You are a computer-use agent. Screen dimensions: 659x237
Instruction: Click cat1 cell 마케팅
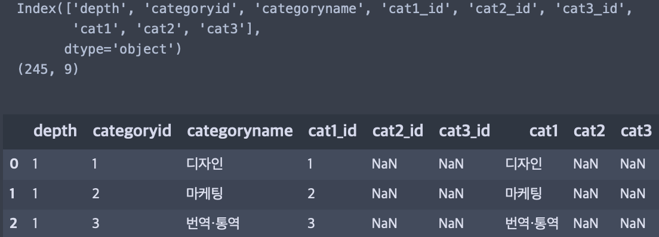coord(523,194)
